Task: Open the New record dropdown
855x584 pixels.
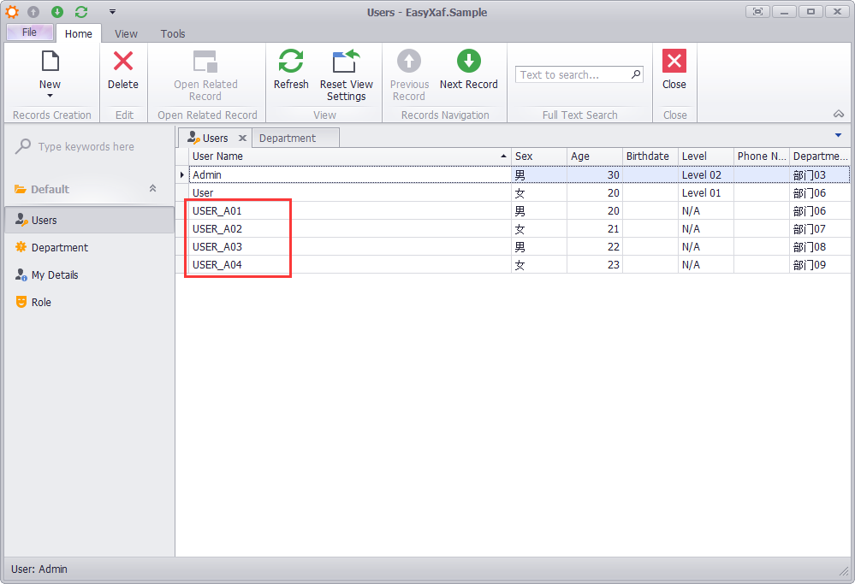Action: pos(50,95)
